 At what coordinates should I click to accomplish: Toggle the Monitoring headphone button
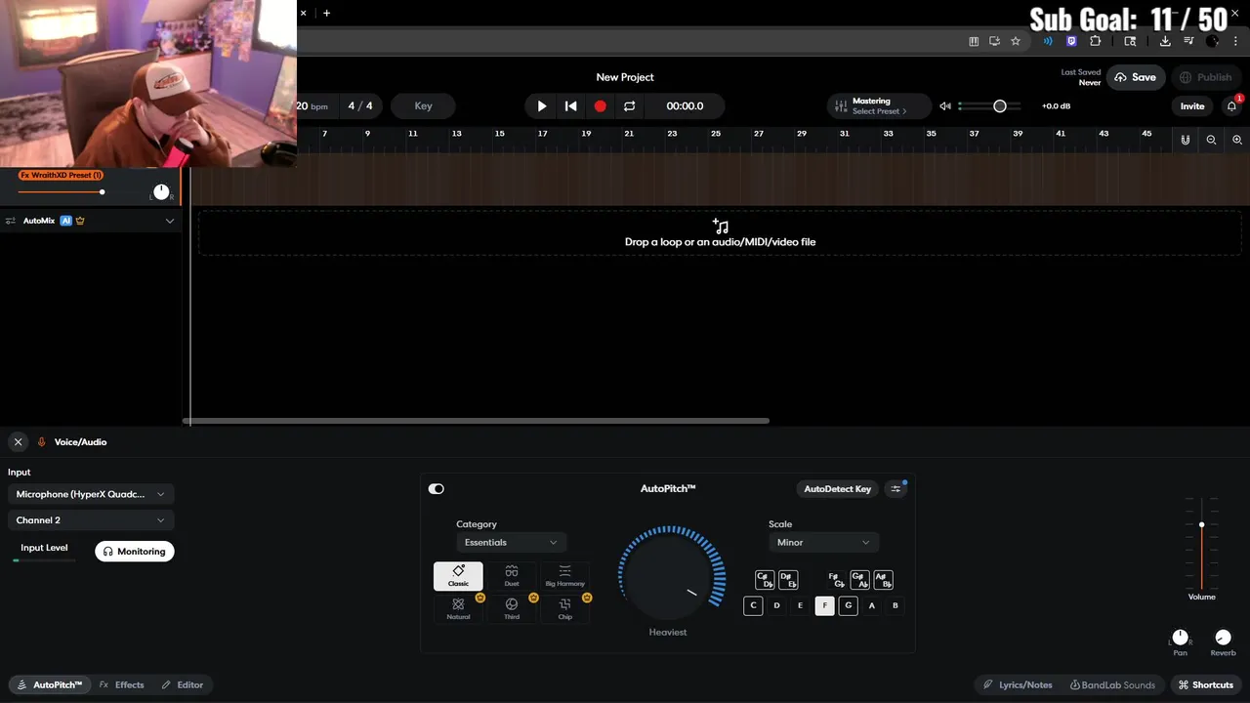134,552
